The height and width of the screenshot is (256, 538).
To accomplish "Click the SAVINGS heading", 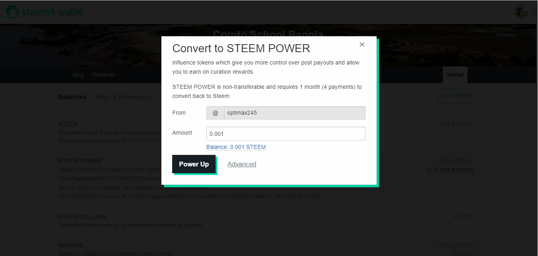I will pyautogui.click(x=71, y=245).
